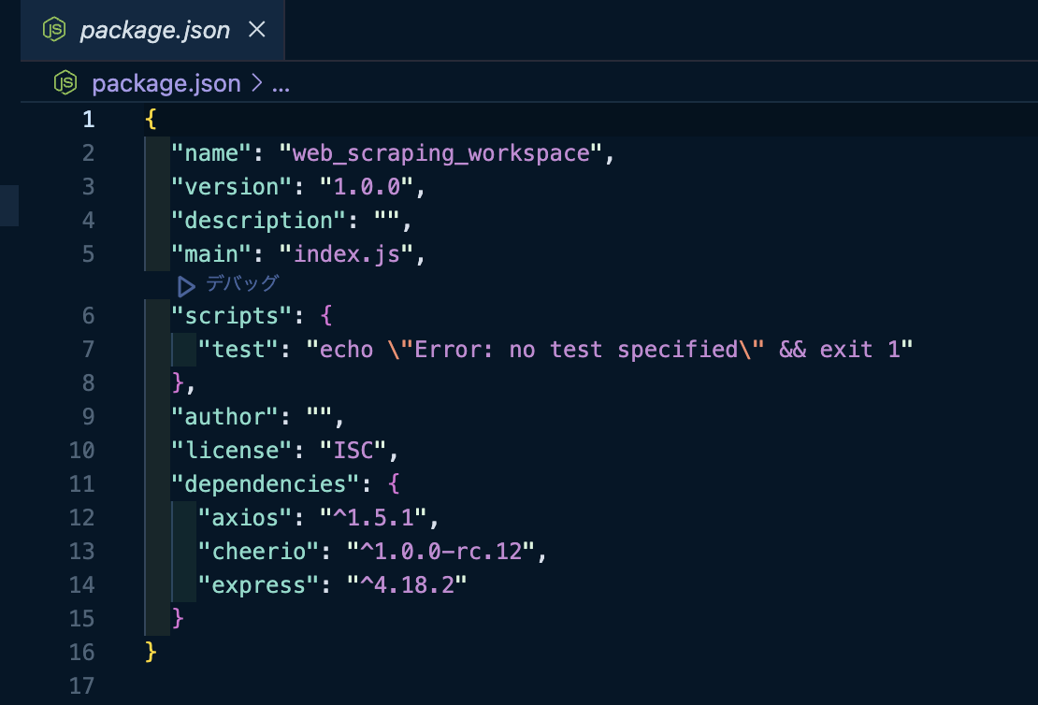Screen dimensions: 1038x705
Task: Click the opening brace after "dependencies"
Action: pyautogui.click(x=394, y=484)
